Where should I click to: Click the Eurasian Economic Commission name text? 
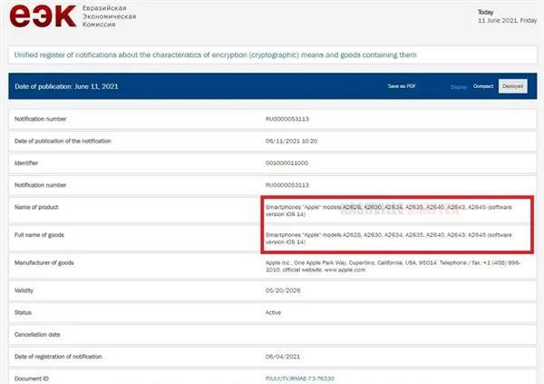(x=109, y=16)
